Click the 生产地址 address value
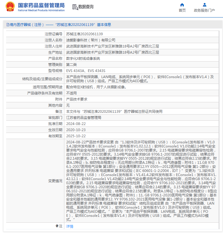Viewport: 223px width, 234px height. coord(113,52)
